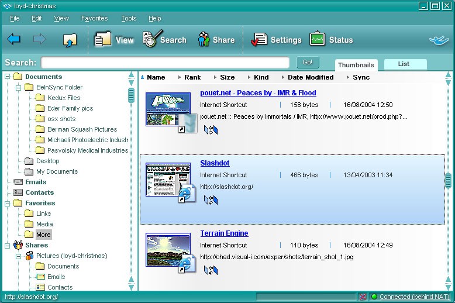Click the bird logo in the toolbar

pyautogui.click(x=439, y=40)
